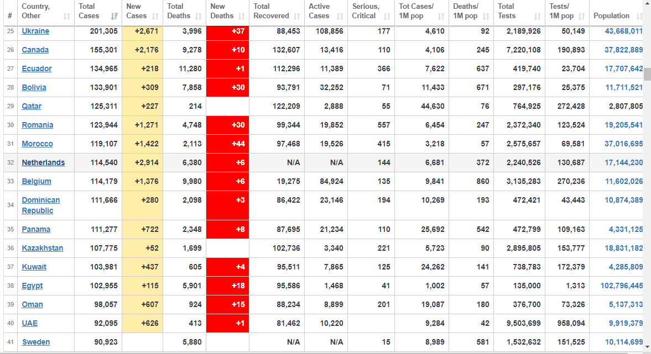Open the Kazakhstan country link
This screenshot has height=354, width=651.
click(43, 248)
